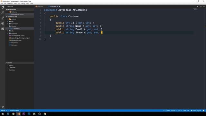Open the Selection menu
The image size is (206, 116).
click(x=10, y=4)
